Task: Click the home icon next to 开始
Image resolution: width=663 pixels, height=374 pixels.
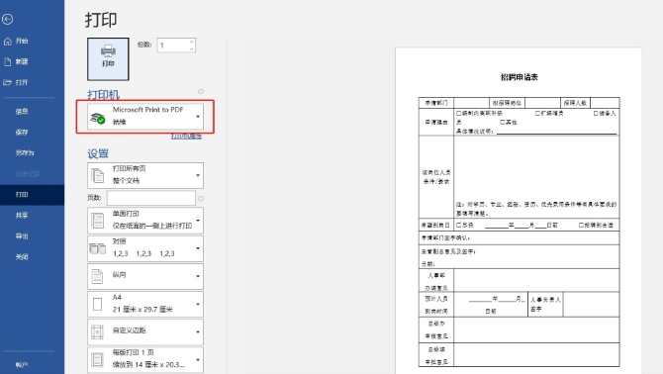Action: click(x=8, y=41)
